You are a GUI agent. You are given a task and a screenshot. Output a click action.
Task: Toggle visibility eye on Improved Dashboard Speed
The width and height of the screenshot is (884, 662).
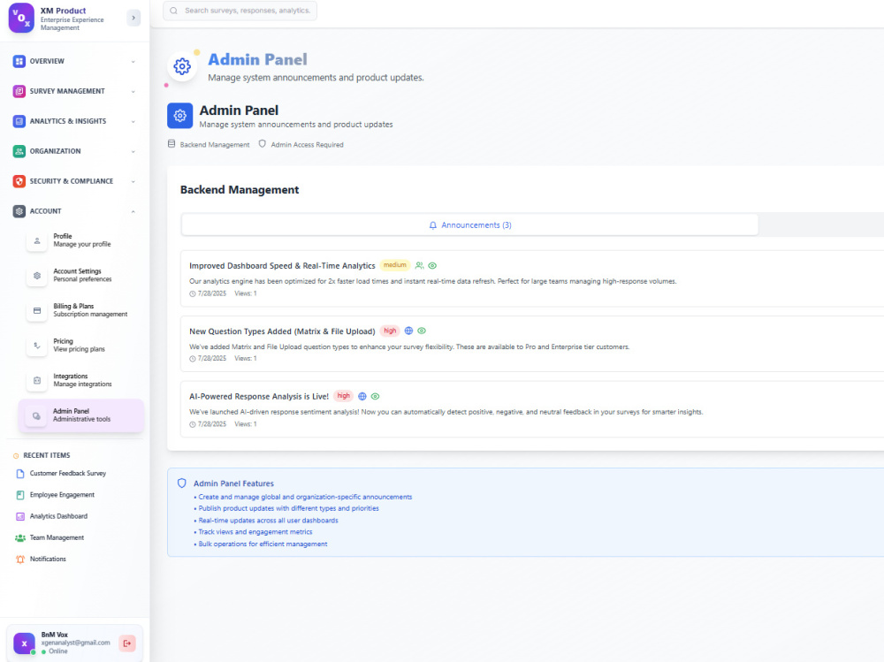[432, 265]
